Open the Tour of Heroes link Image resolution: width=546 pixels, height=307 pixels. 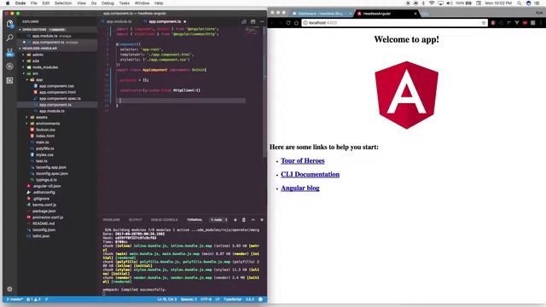point(303,161)
